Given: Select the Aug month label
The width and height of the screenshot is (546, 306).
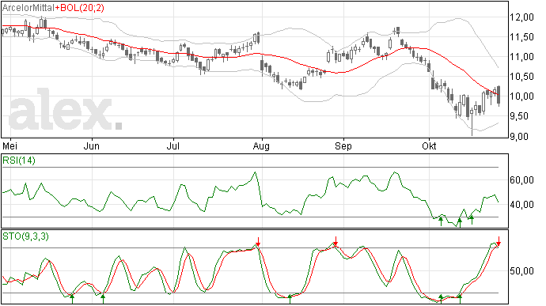Looking at the screenshot, I should pos(261,146).
